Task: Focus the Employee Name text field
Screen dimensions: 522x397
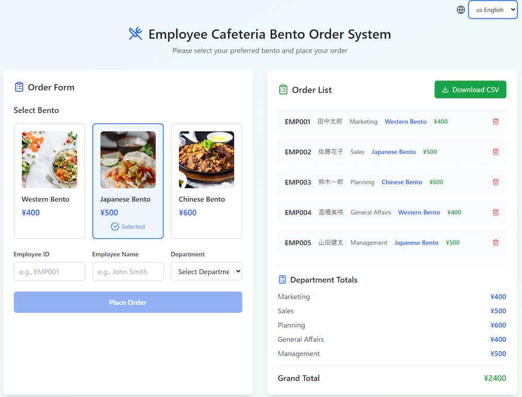Action: 128,271
